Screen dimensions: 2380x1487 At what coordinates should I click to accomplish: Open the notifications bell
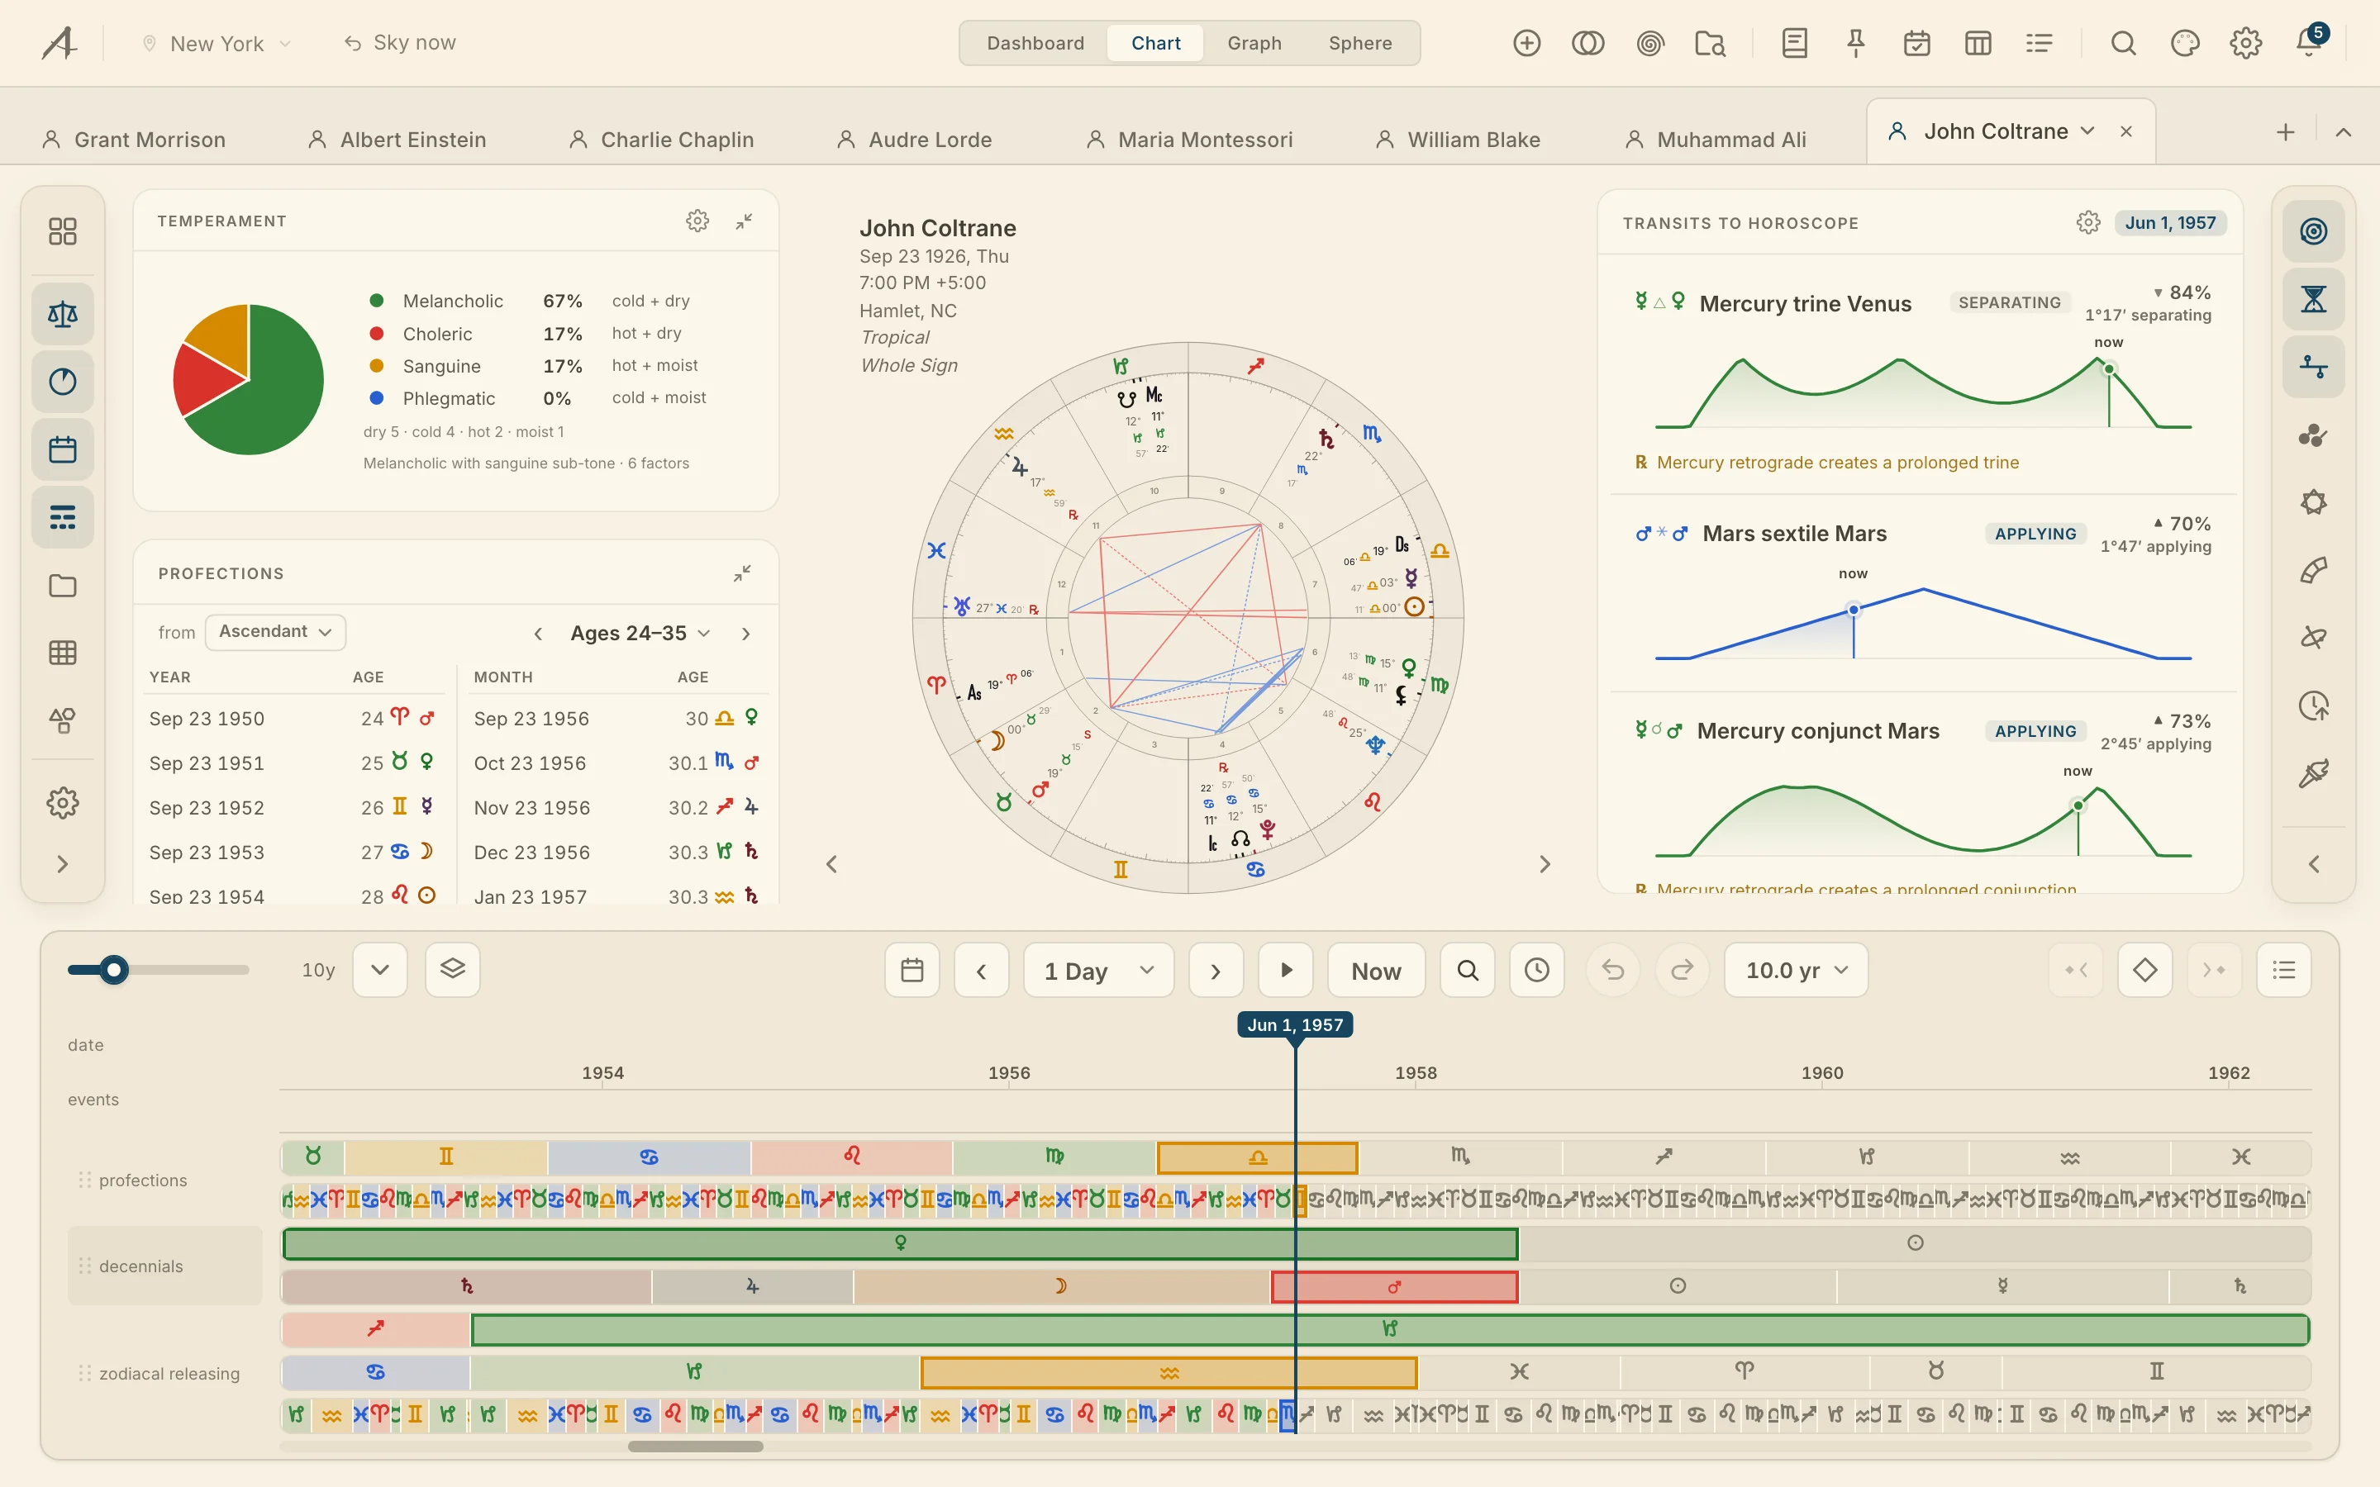click(x=2308, y=42)
